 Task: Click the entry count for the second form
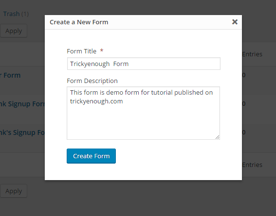244,103
